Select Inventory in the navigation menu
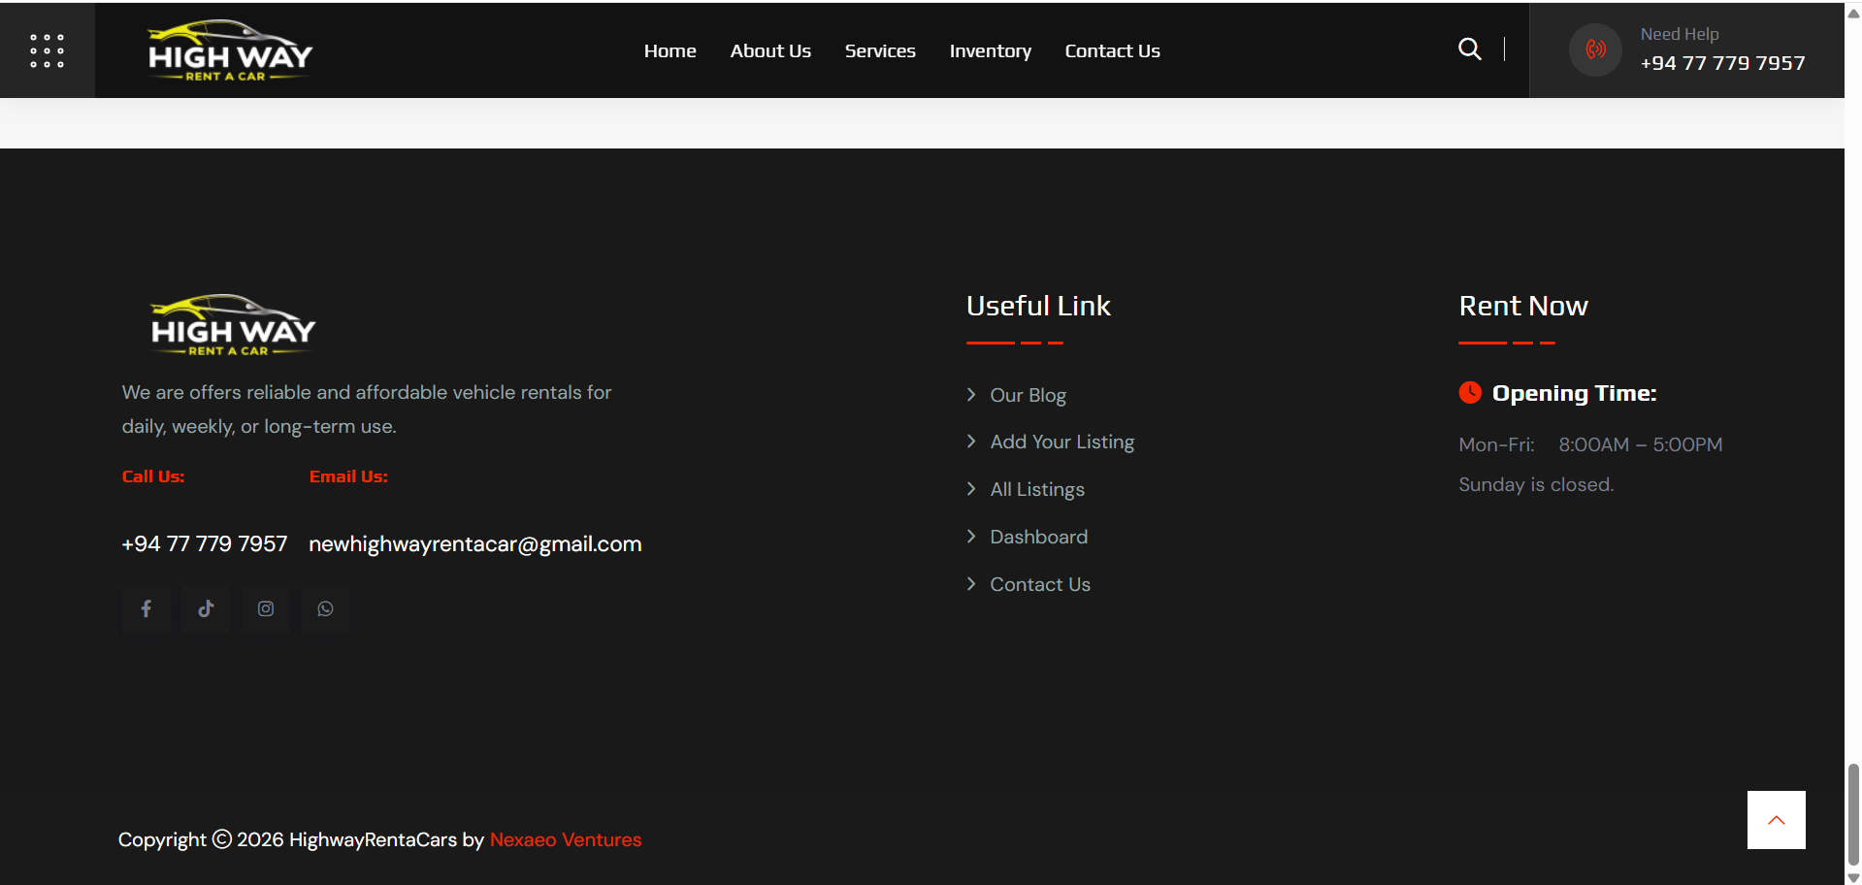This screenshot has width=1862, height=885. (x=990, y=50)
